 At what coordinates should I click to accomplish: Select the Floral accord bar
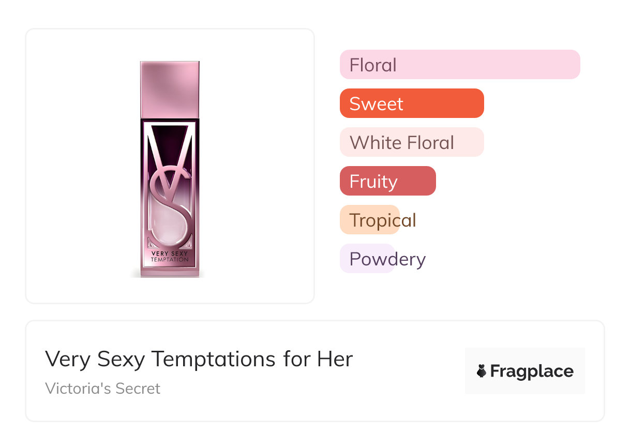(x=460, y=65)
